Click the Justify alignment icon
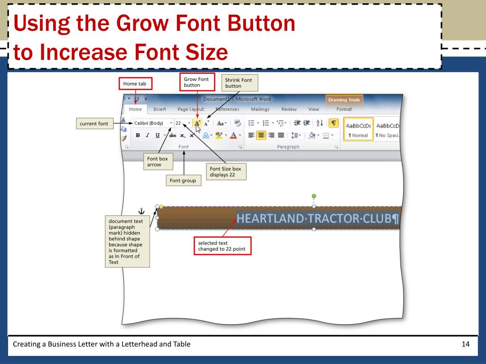 point(281,135)
